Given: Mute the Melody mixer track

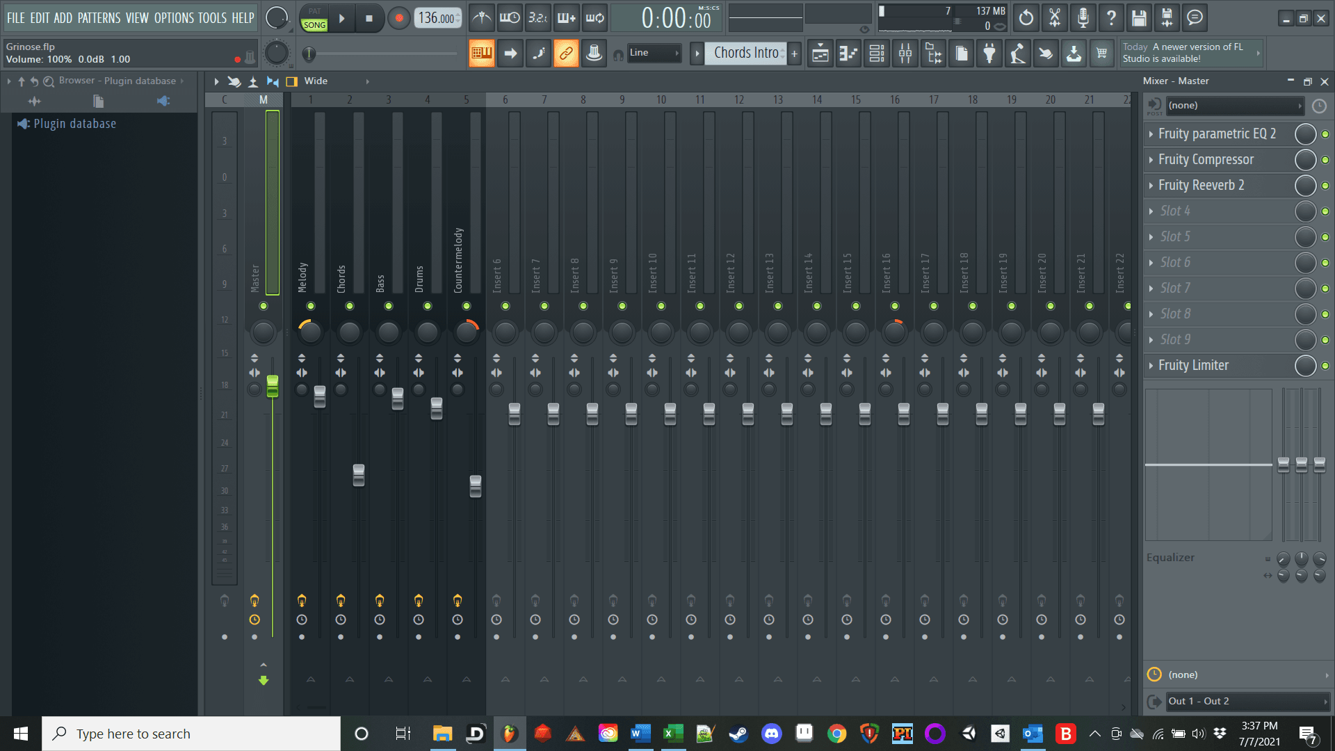Looking at the screenshot, I should coord(310,306).
